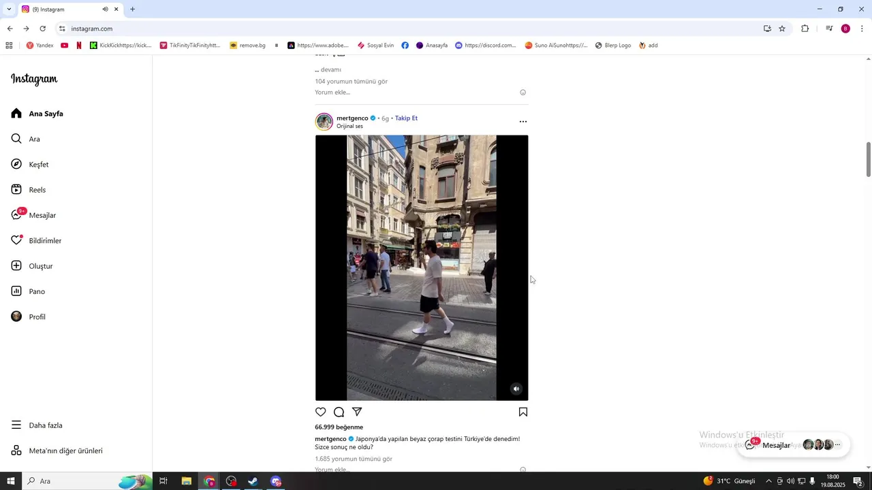Expand the tab search dropdown
The height and width of the screenshot is (490, 872).
pos(9,10)
